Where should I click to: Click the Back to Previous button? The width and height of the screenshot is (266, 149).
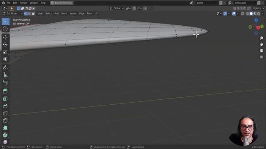(62, 3)
